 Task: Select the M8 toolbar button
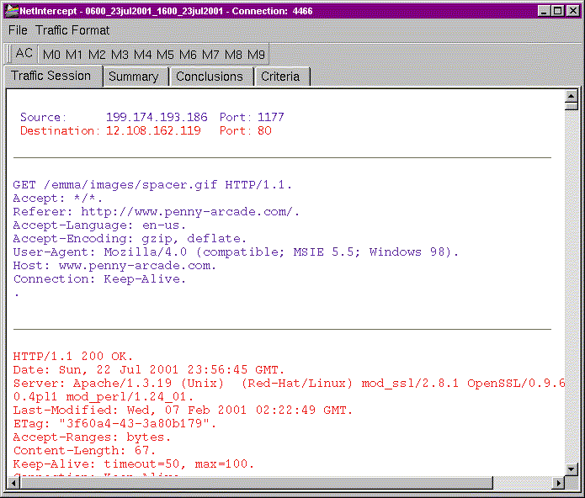coord(233,55)
